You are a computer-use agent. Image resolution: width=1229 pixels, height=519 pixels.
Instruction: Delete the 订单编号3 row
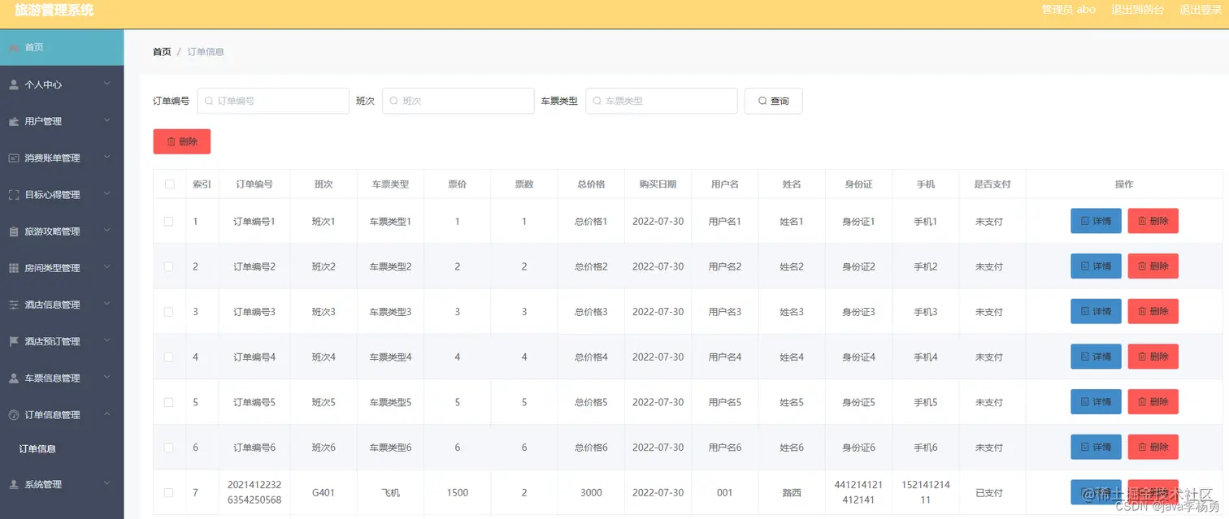coord(1153,311)
